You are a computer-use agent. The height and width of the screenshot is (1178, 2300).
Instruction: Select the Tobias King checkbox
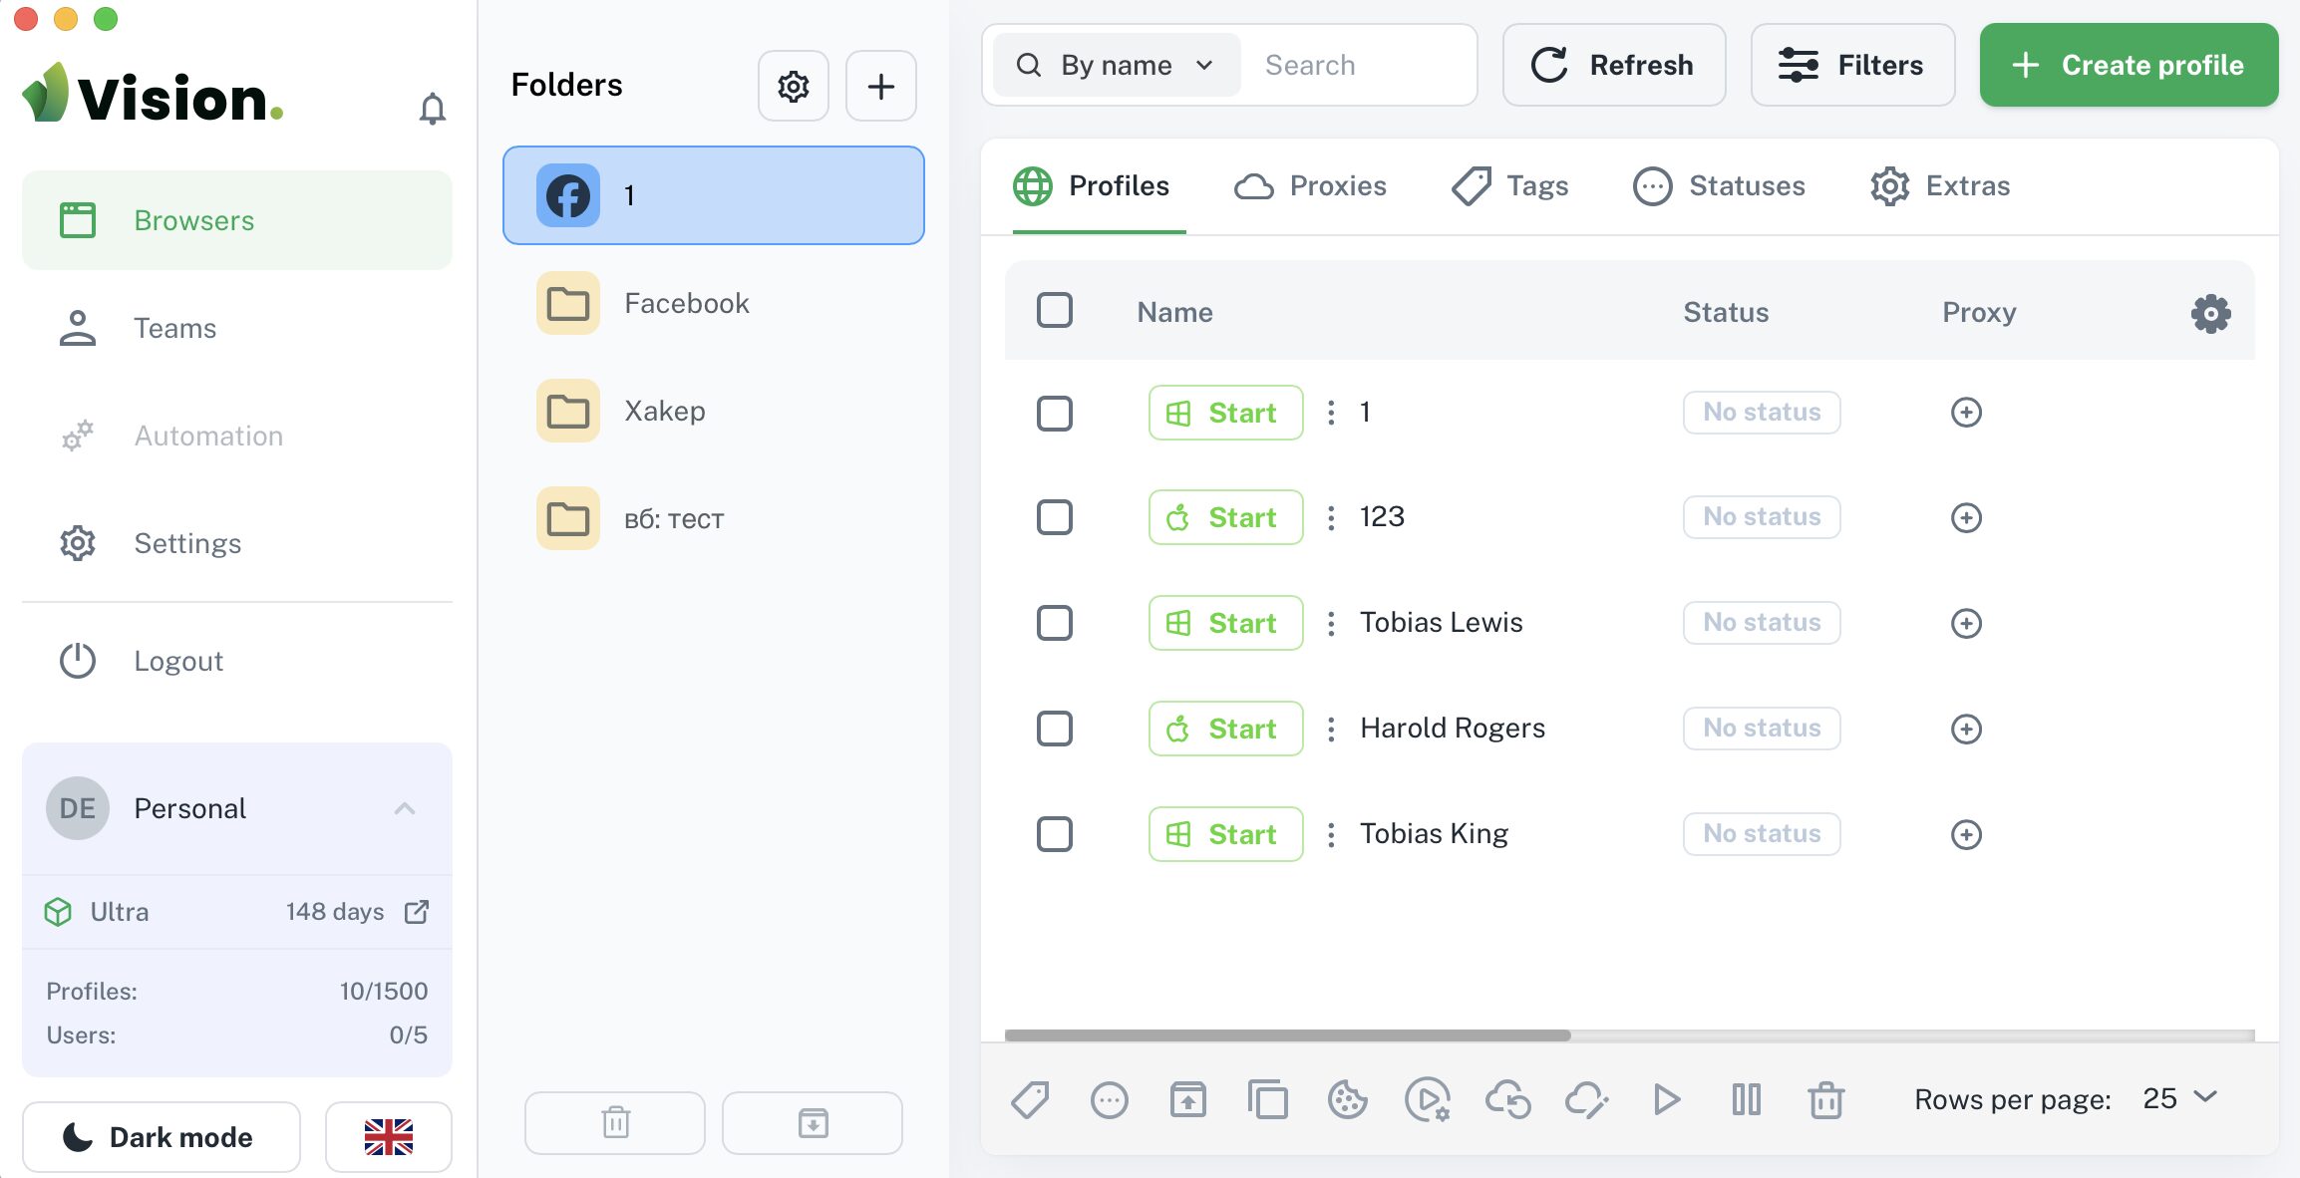tap(1055, 834)
